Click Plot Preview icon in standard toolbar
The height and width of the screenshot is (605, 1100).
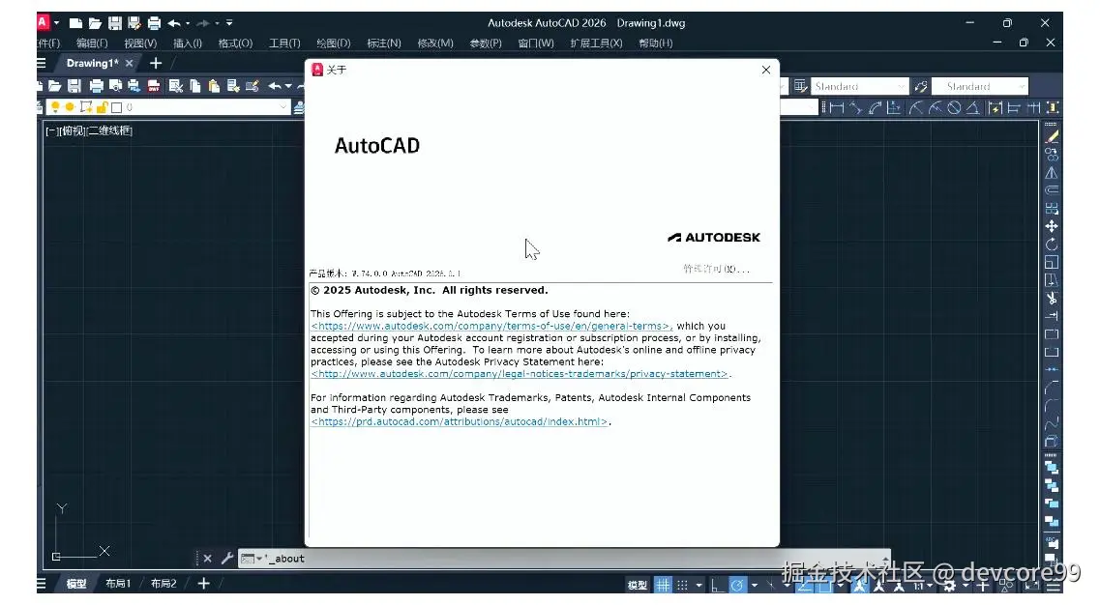[x=116, y=86]
